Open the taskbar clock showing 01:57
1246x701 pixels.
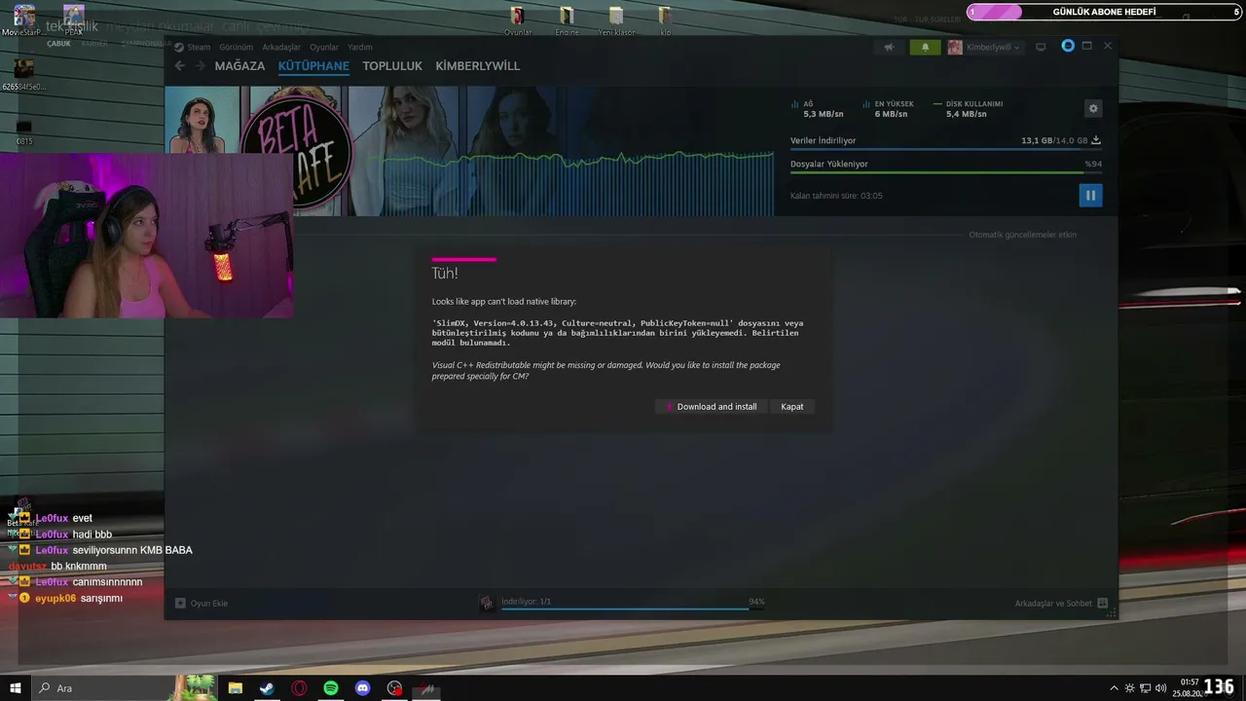[1191, 688]
